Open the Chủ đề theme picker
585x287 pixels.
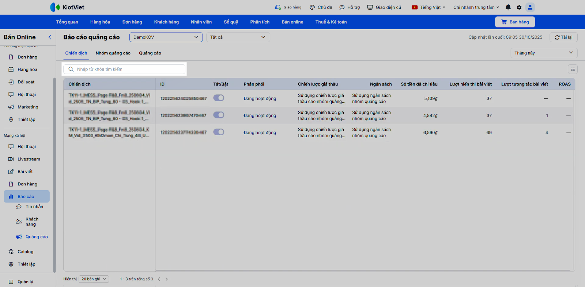pos(321,7)
